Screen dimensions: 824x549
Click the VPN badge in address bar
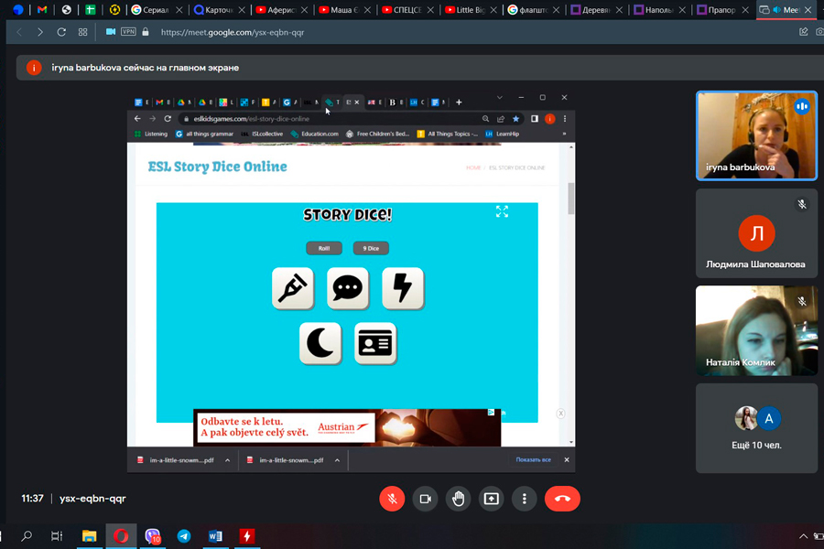[128, 32]
